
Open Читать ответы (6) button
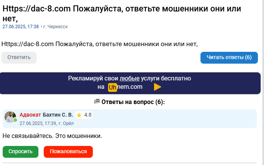click(229, 58)
